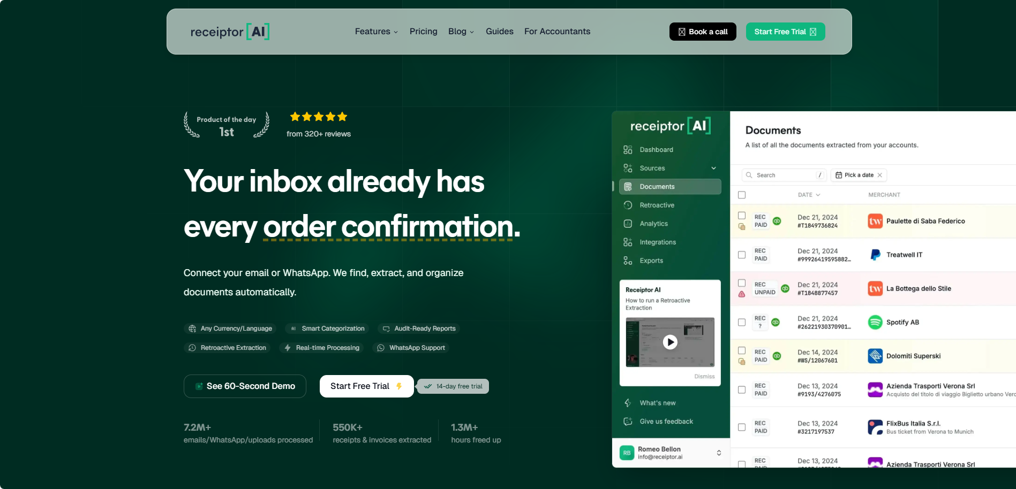The height and width of the screenshot is (489, 1016).
Task: Check the Treatwell IT row checkbox
Action: point(742,255)
